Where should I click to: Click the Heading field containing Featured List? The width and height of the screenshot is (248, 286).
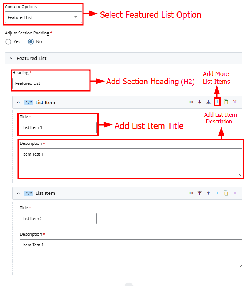click(51, 83)
